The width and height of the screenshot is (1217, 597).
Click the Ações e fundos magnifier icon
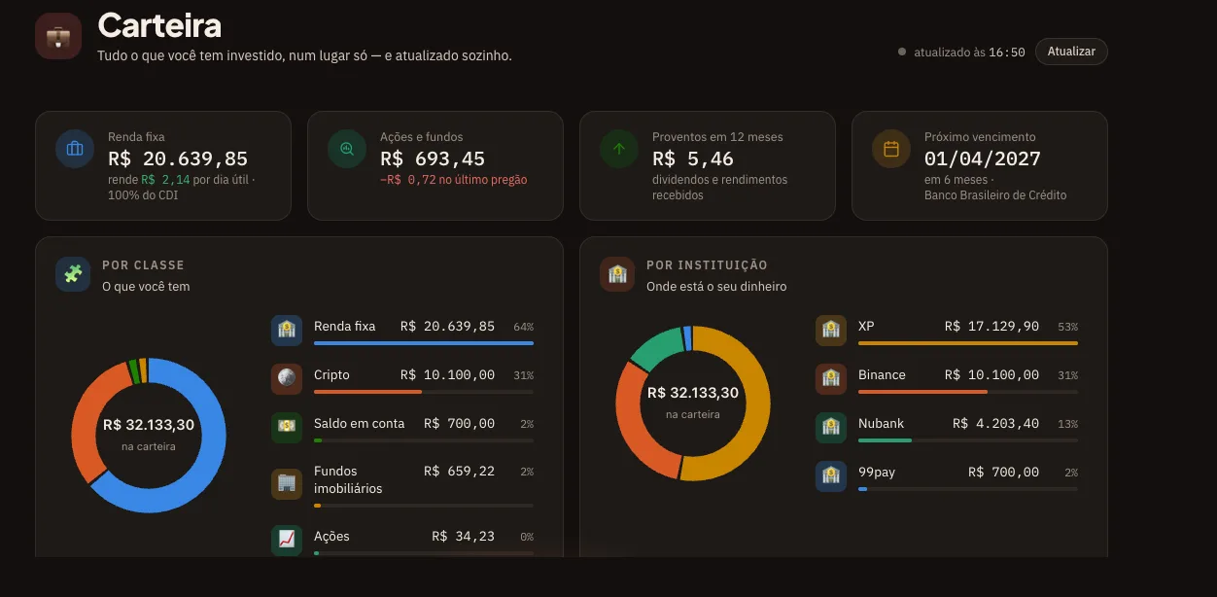pos(347,149)
